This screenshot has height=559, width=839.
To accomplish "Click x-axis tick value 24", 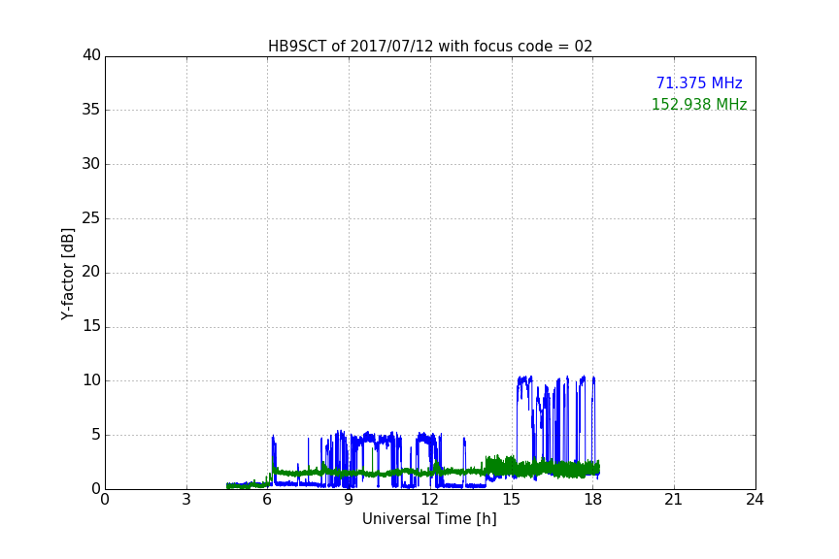I will pyautogui.click(x=755, y=500).
